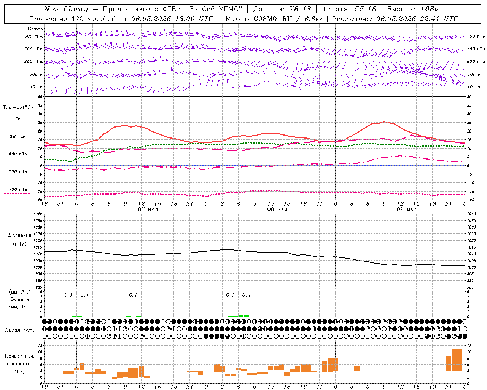Click the "Давление" pressure label

[20, 235]
